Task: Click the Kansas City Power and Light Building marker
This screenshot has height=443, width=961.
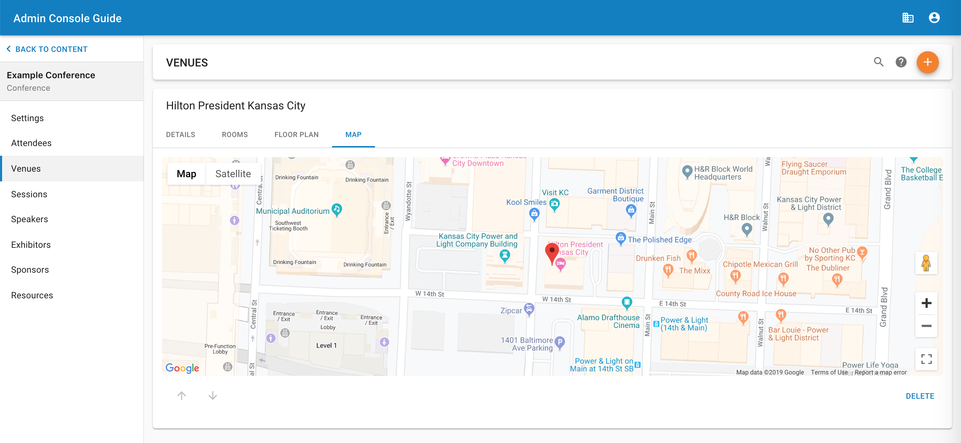Action: (x=505, y=256)
